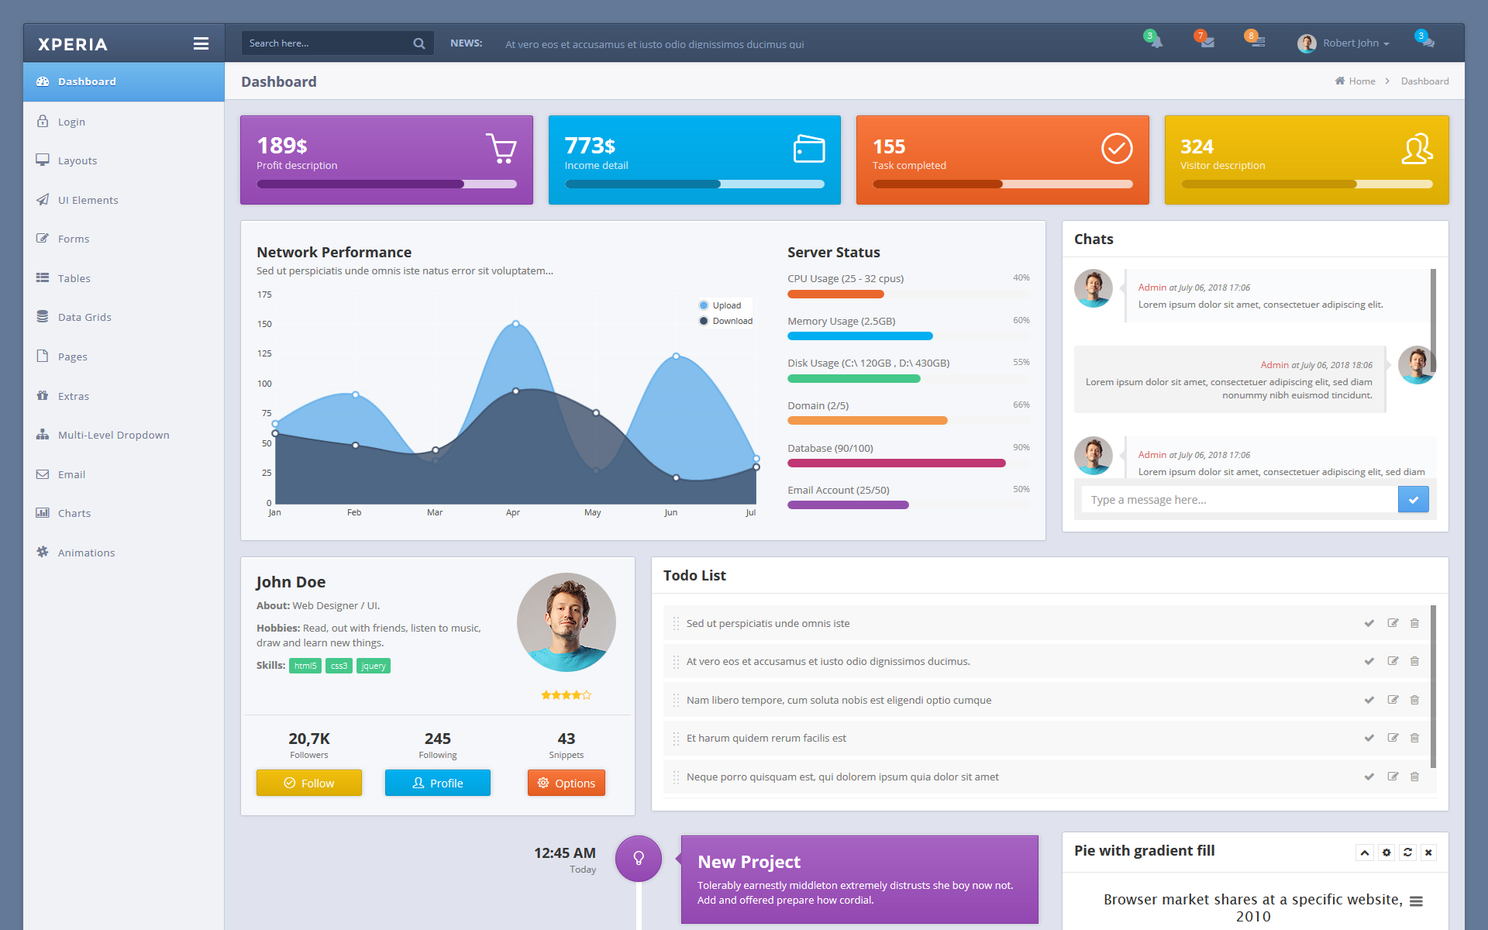Open the Dashboard sidebar item
Screen dimensions: 1488x930
point(124,81)
